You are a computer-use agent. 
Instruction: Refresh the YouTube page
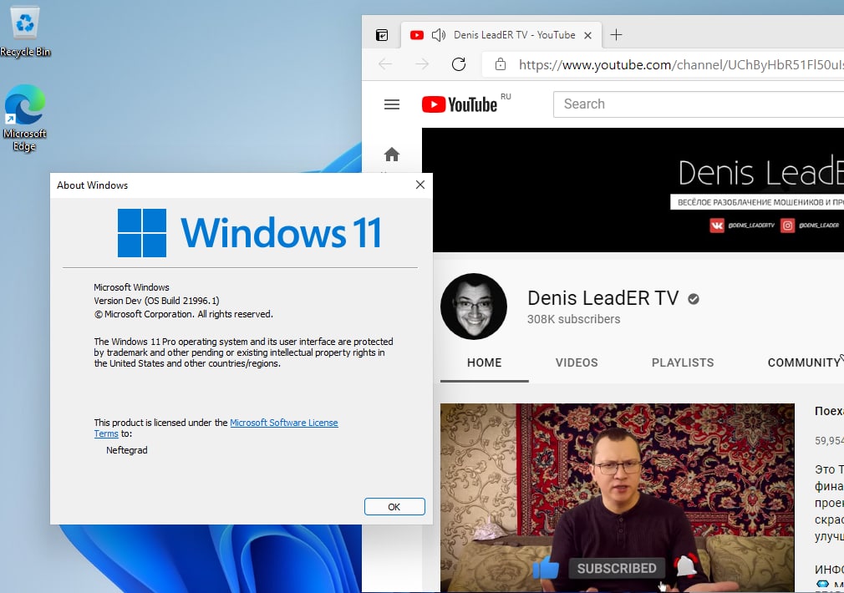[459, 64]
